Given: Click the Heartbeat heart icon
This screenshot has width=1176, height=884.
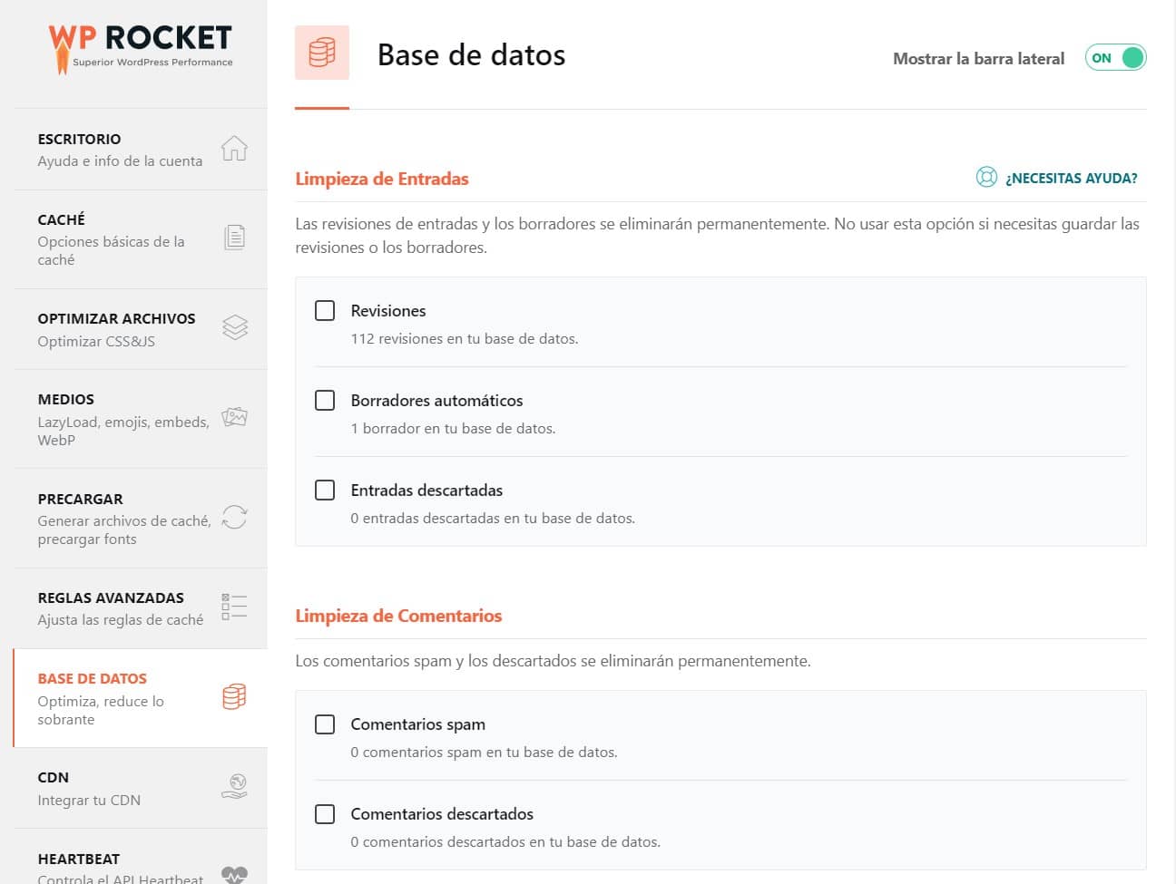Looking at the screenshot, I should (234, 873).
